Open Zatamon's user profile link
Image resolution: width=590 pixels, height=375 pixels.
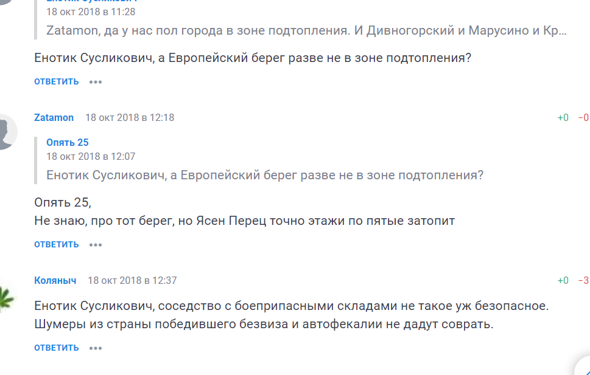tap(54, 118)
